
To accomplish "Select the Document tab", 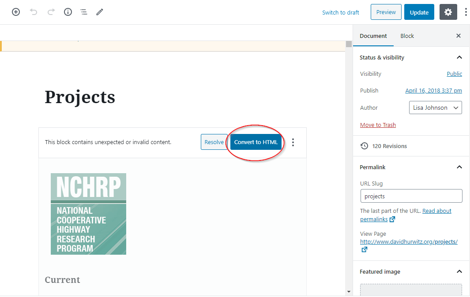I will [x=373, y=36].
